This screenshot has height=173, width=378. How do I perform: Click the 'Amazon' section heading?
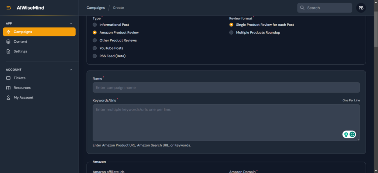coord(99,162)
